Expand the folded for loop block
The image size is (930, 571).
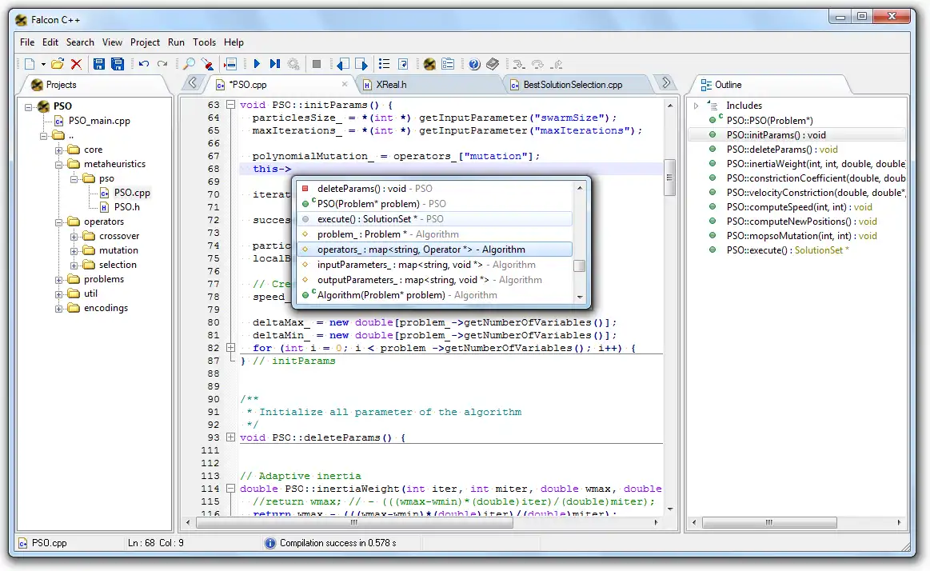230,348
